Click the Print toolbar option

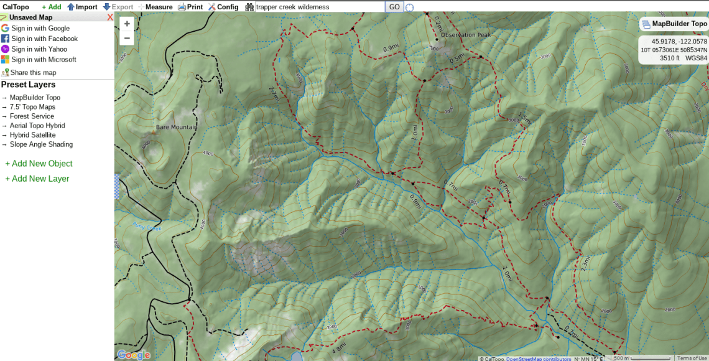tap(190, 7)
